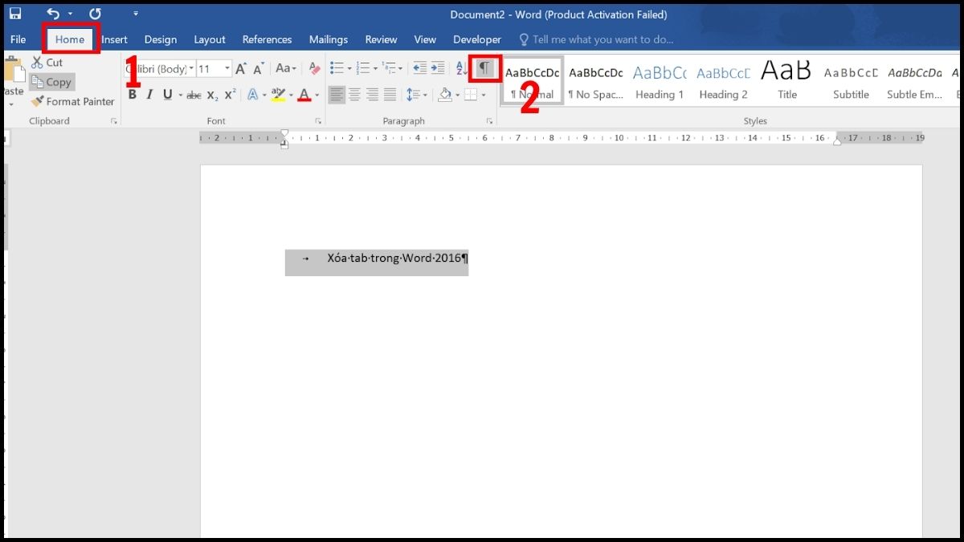Viewport: 964px width, 542px height.
Task: Toggle Italic formatting
Action: 149,94
